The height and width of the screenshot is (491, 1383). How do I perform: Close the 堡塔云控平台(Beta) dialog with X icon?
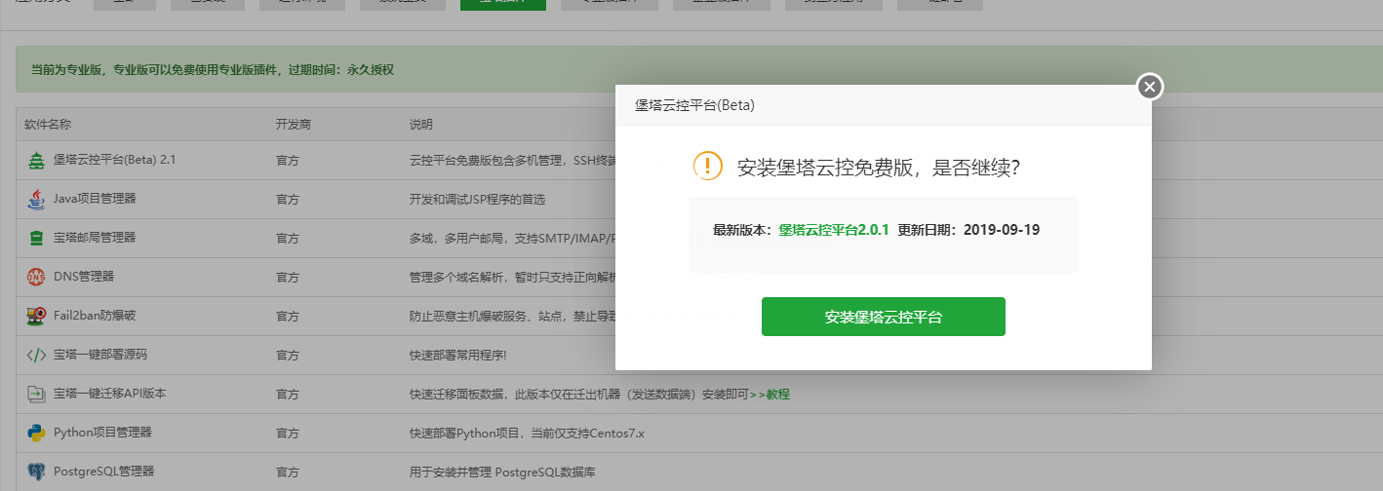[1150, 87]
